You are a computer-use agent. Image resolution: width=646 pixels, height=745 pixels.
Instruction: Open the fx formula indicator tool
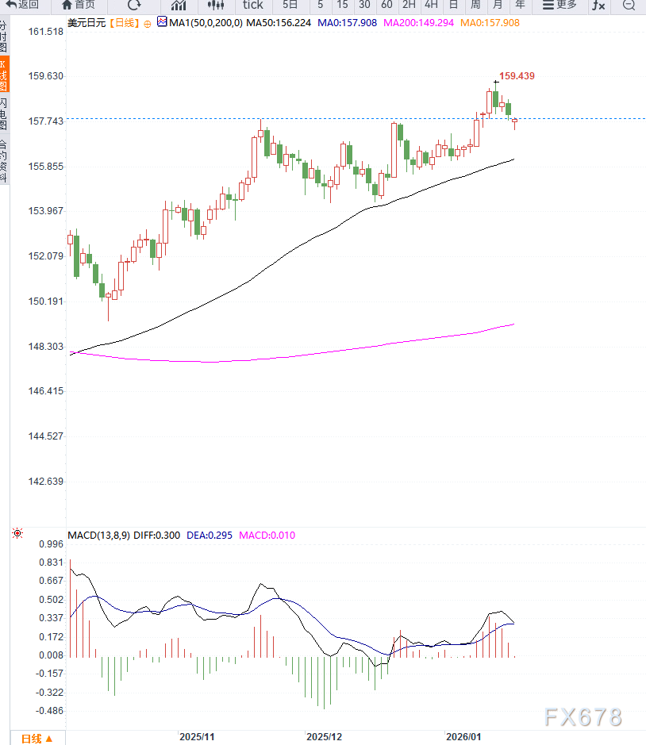pos(598,5)
